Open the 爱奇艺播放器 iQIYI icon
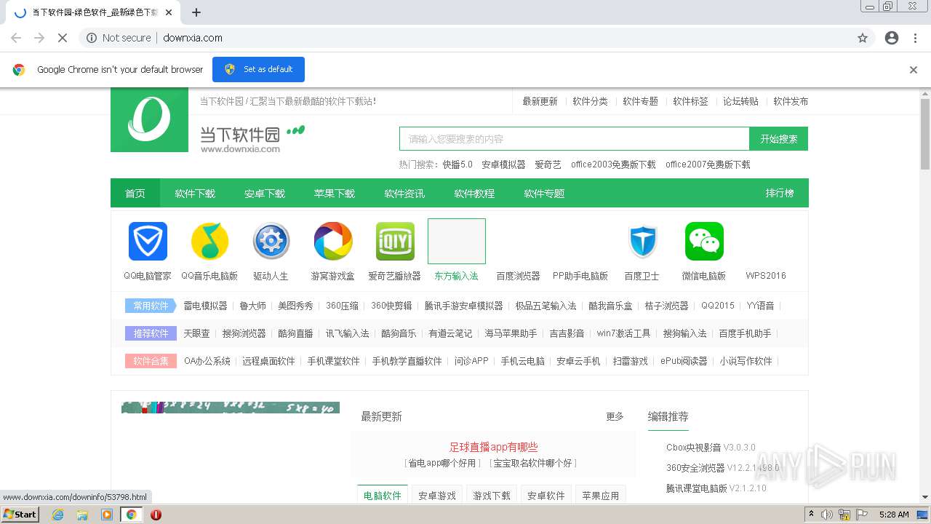 [x=395, y=241]
